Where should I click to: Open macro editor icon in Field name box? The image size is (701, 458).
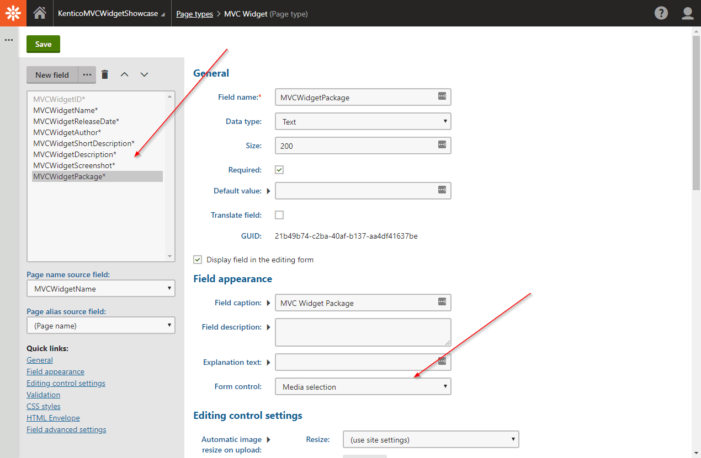pos(442,96)
